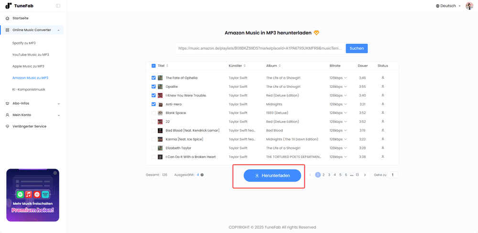Image resolution: width=478 pixels, height=233 pixels.
Task: Click the premium diamond badge beside heading
Action: coord(316,33)
